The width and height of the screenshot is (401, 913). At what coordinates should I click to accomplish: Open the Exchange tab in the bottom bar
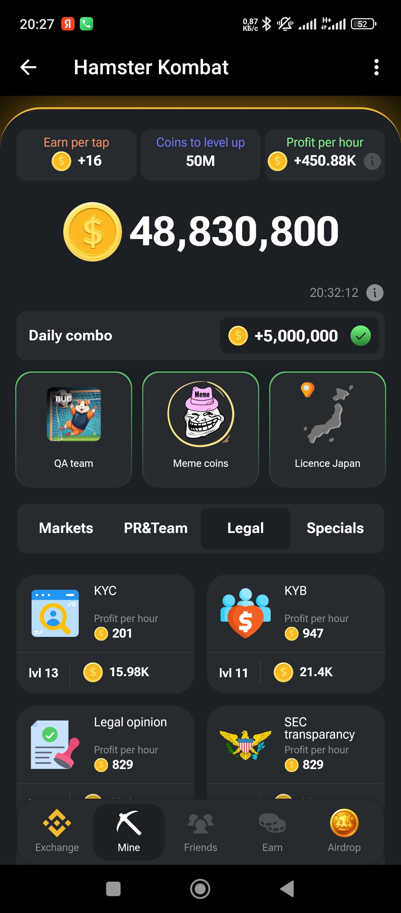57,831
